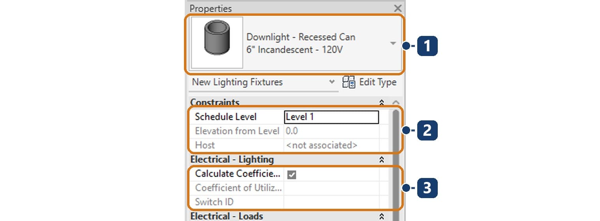Collapse the Constraints section
Image resolution: width=600 pixels, height=221 pixels.
click(381, 103)
